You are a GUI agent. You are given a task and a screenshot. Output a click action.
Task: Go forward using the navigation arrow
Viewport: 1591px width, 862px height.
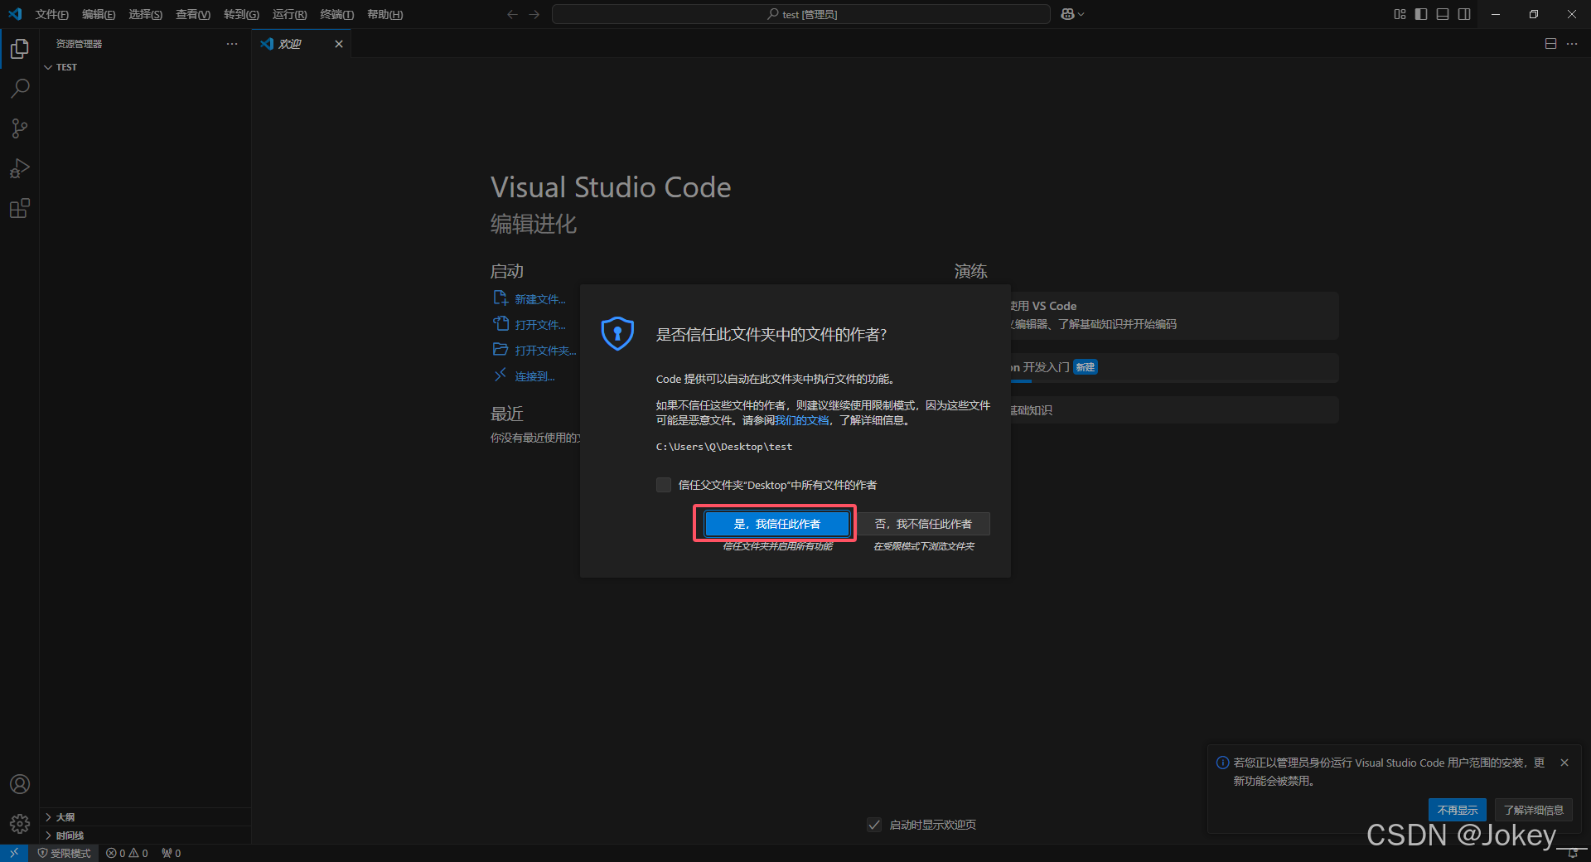click(x=534, y=14)
